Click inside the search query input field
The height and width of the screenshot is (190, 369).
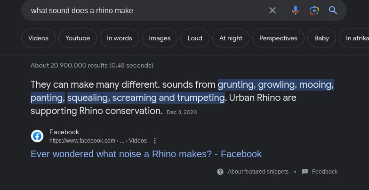(141, 10)
